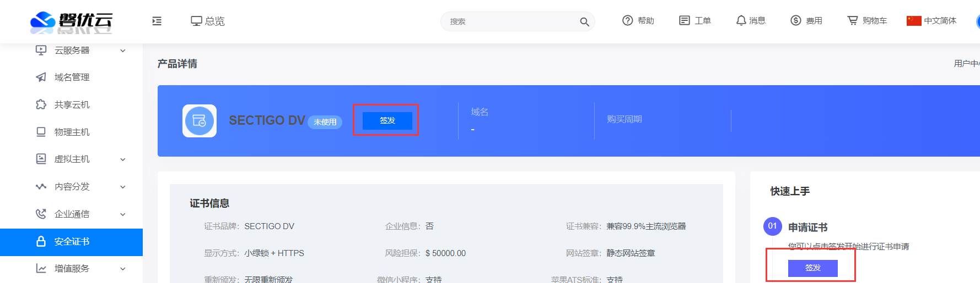Click the 企业通信 phone icon

pos(41,214)
